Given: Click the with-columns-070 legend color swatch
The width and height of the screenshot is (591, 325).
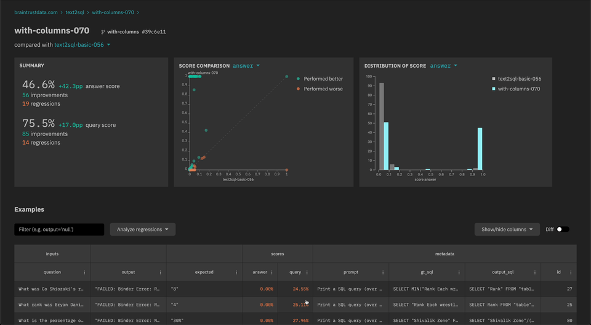Looking at the screenshot, I should coord(494,89).
